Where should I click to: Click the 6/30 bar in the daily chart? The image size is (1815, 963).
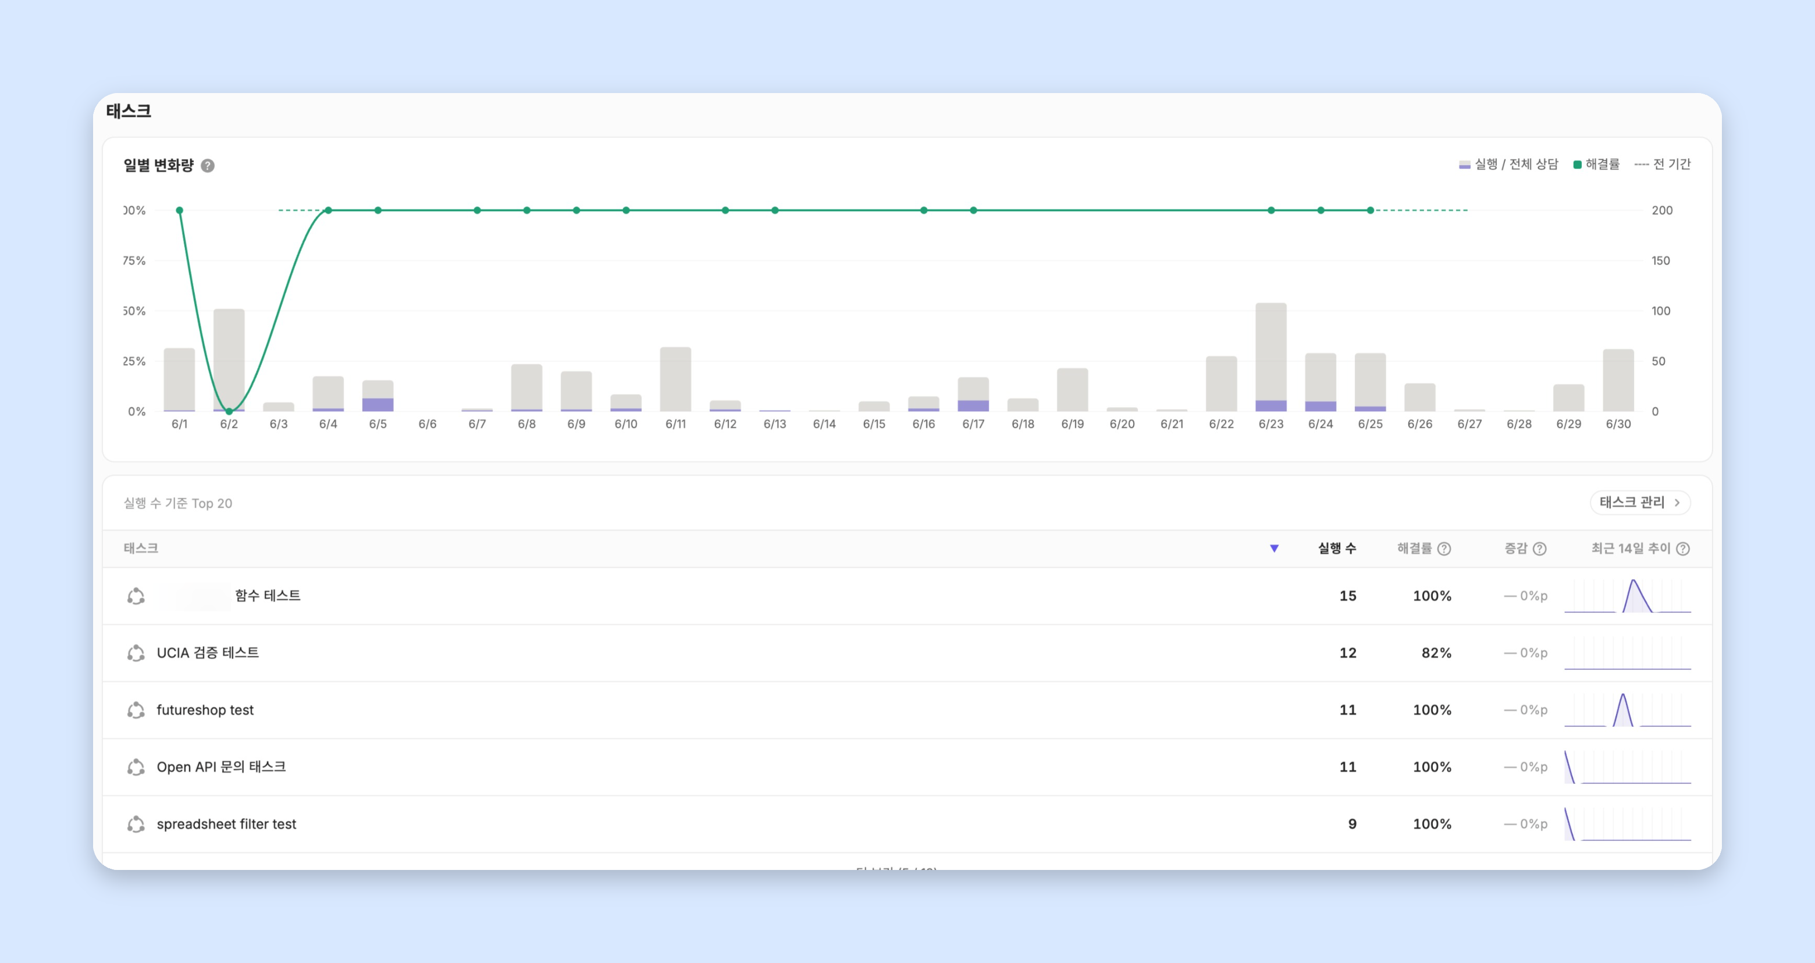click(x=1618, y=380)
